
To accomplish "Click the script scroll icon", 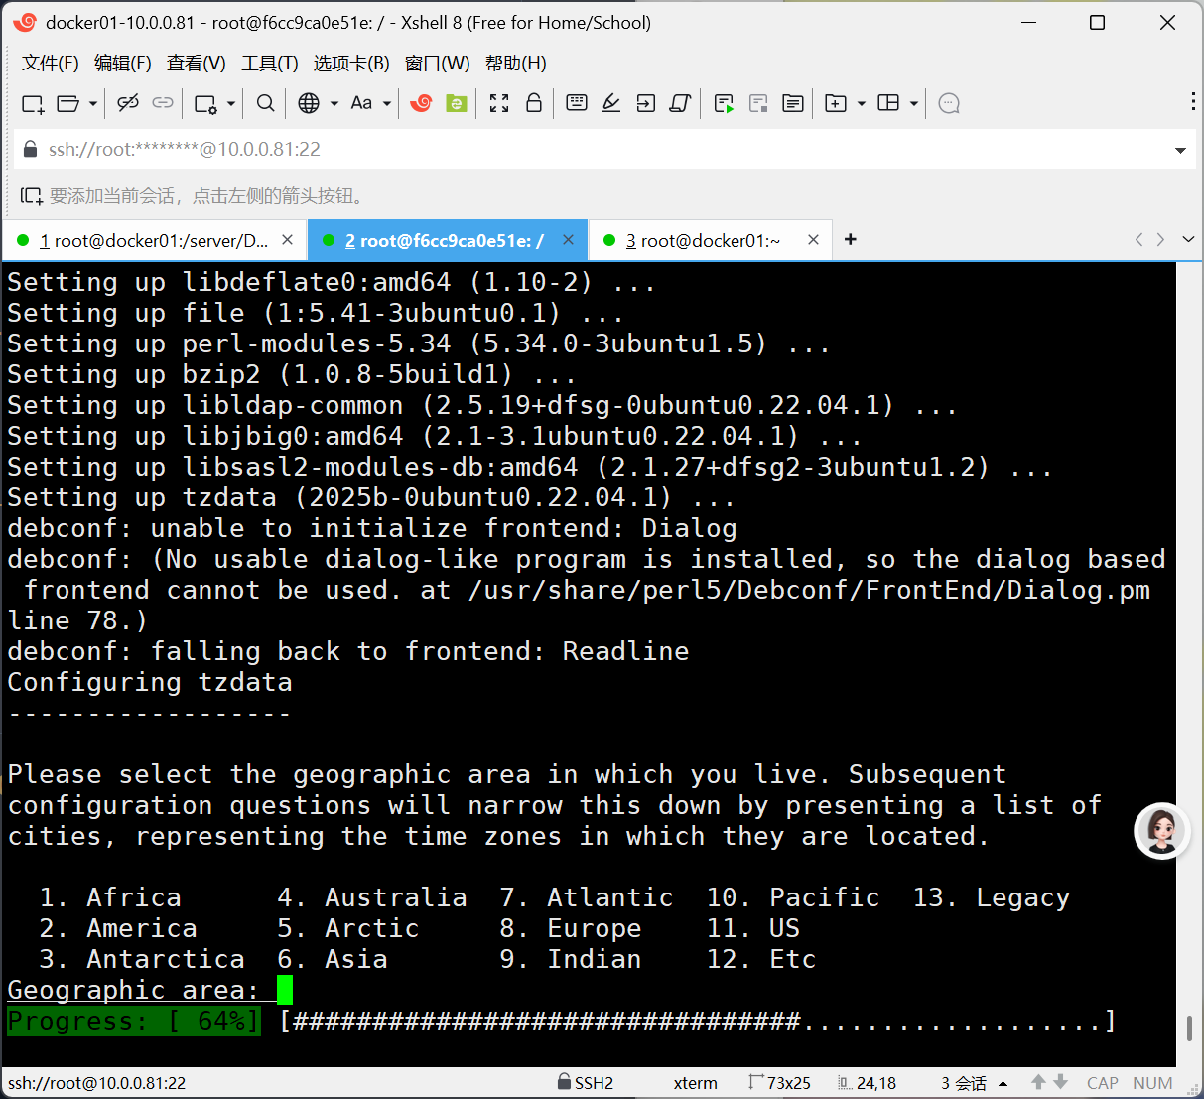I will pos(680,103).
